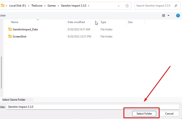Click the search magnifier icon
The width and height of the screenshot is (182, 119).
click(x=176, y=5)
